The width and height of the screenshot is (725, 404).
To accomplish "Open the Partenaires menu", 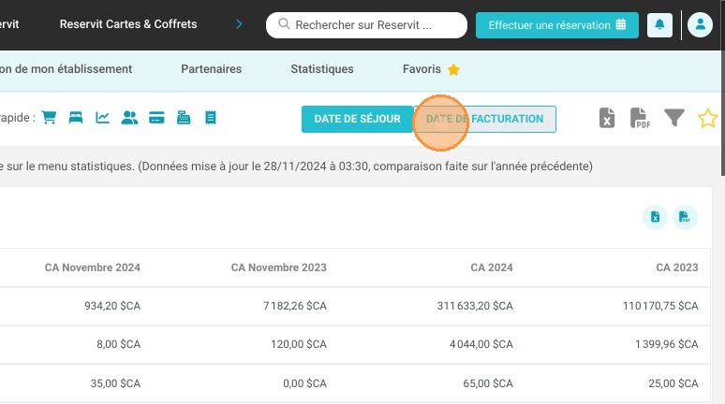I will coord(212,69).
